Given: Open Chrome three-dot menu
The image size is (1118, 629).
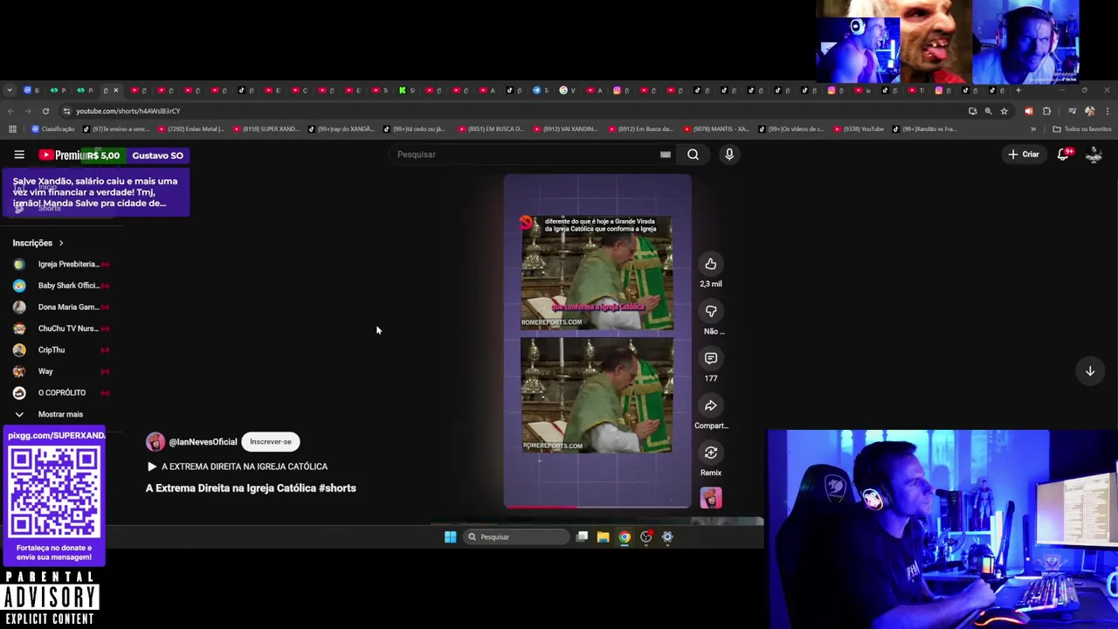Looking at the screenshot, I should (1108, 111).
